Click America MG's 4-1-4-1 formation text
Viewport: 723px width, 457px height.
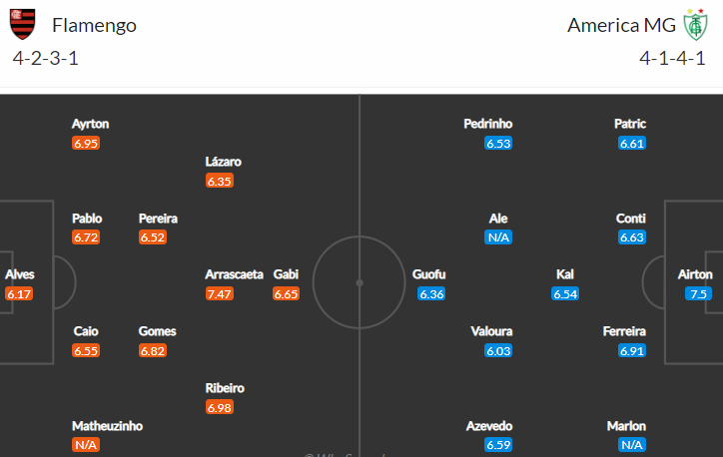coord(672,59)
